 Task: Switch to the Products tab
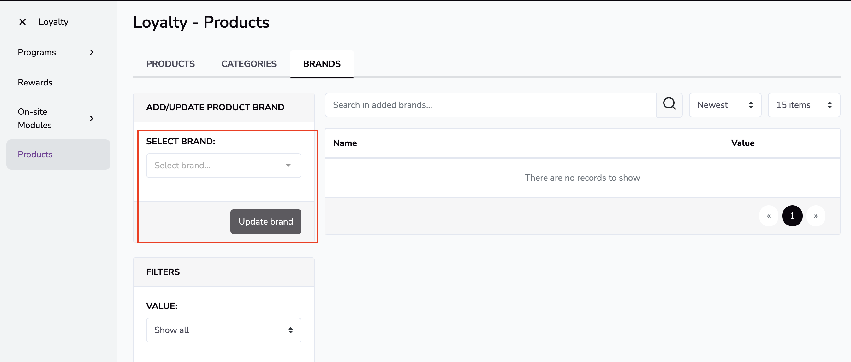(170, 64)
